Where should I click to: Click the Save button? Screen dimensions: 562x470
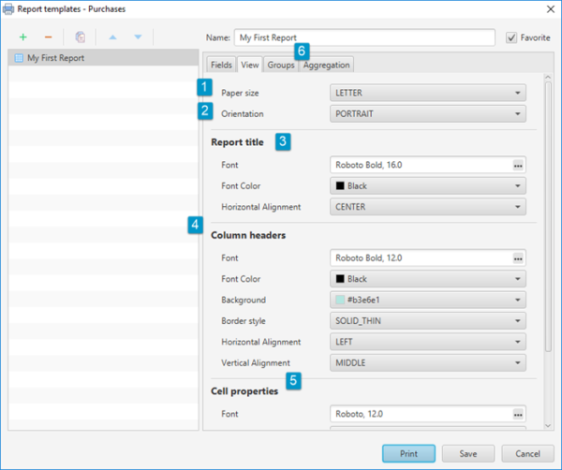coord(468,453)
